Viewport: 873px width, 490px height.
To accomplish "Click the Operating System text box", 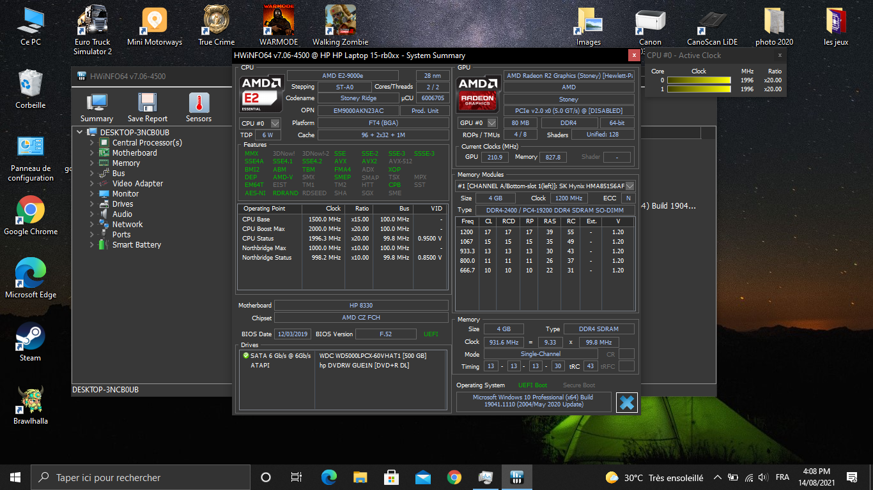I will (x=533, y=401).
